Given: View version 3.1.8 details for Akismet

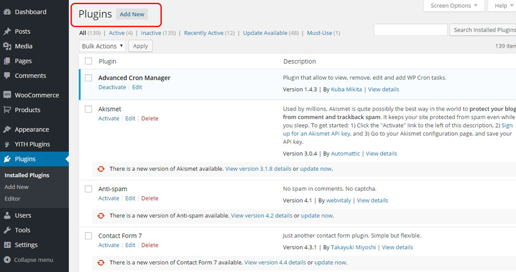Looking at the screenshot, I should pos(258,168).
